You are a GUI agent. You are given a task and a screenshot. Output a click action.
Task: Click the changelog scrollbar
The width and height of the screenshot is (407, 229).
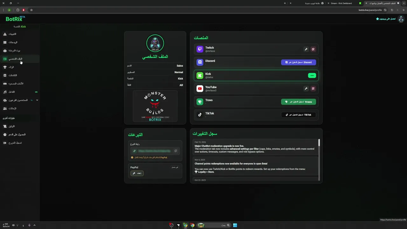[319, 142]
